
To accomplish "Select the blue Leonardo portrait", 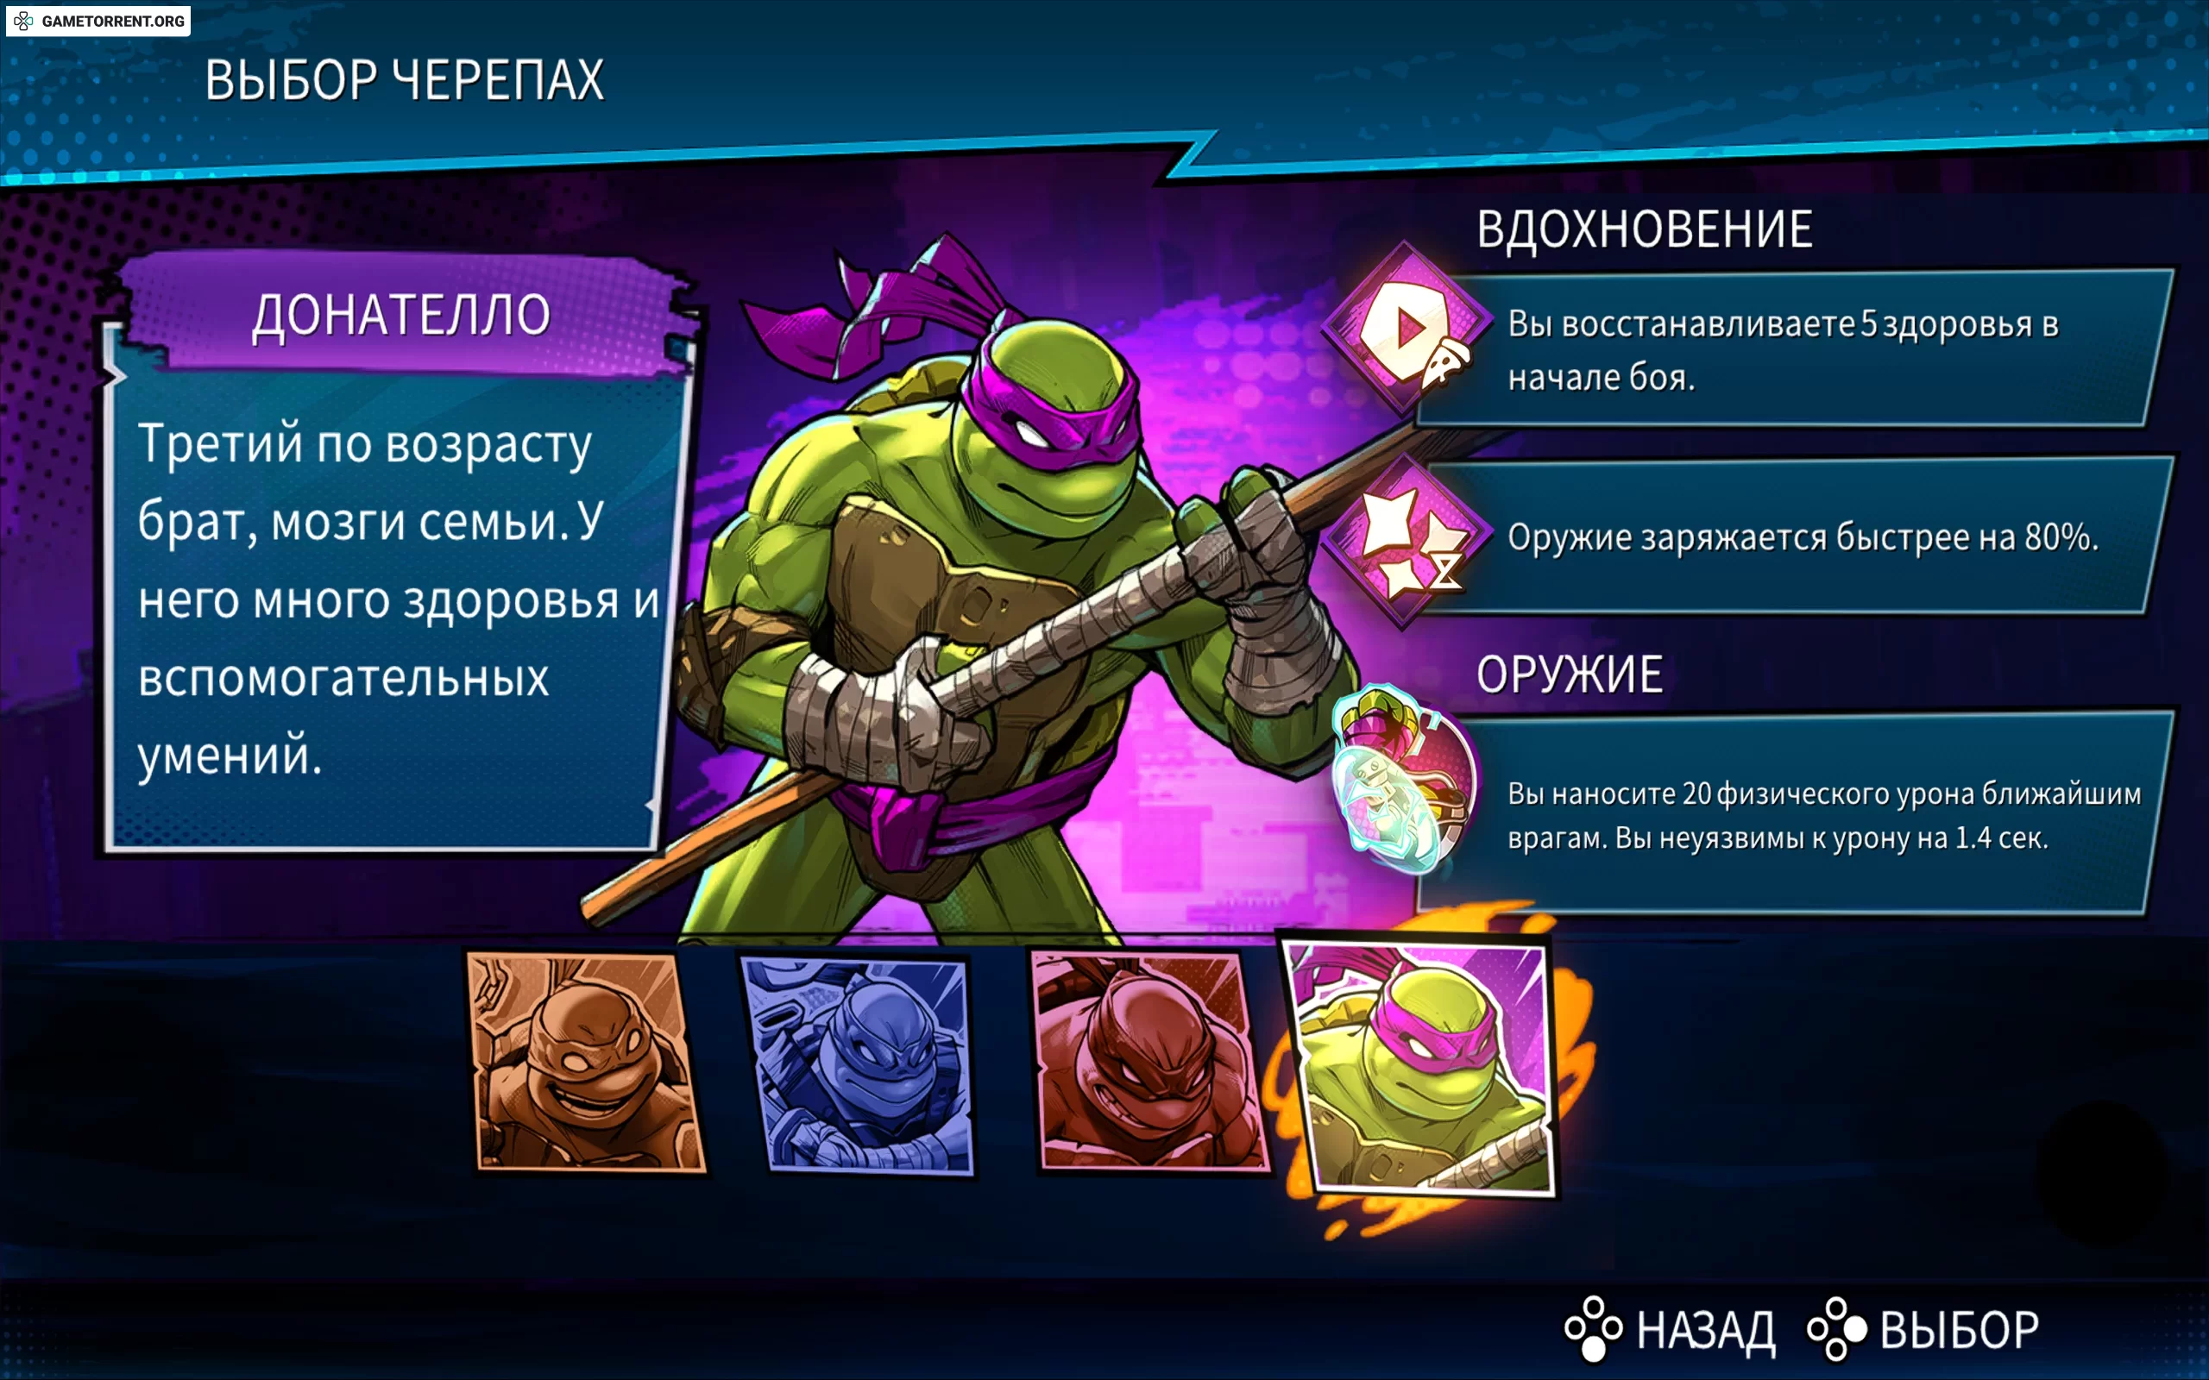I will pyautogui.click(x=856, y=1064).
